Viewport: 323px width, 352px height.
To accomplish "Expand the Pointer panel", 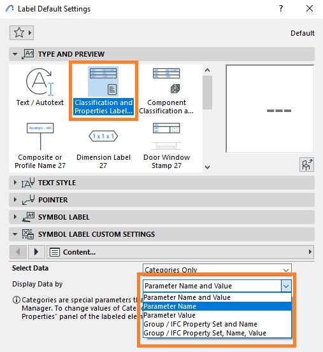I will [x=162, y=200].
